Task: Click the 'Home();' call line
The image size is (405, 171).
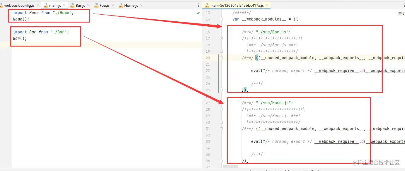Action: coord(21,19)
